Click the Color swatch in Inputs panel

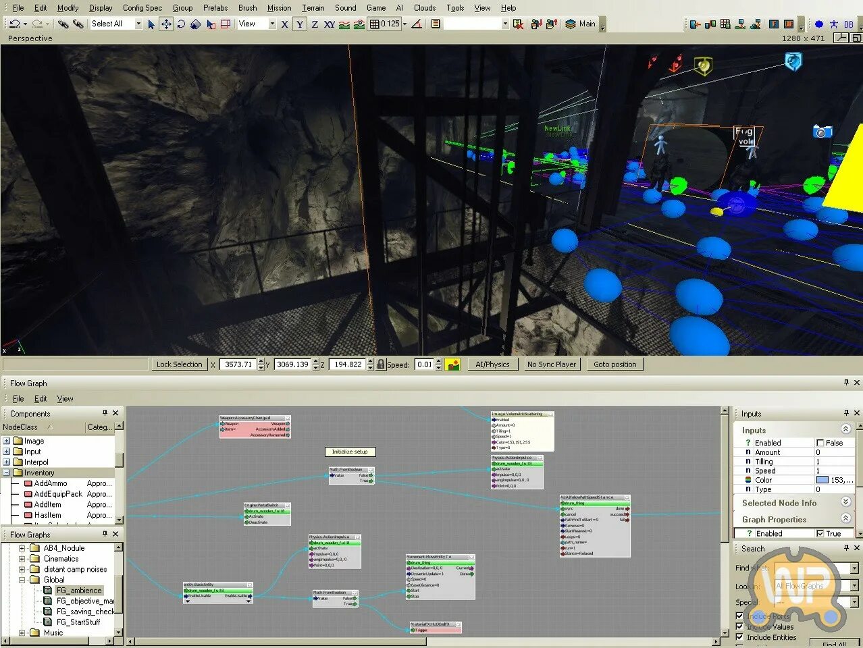[822, 480]
